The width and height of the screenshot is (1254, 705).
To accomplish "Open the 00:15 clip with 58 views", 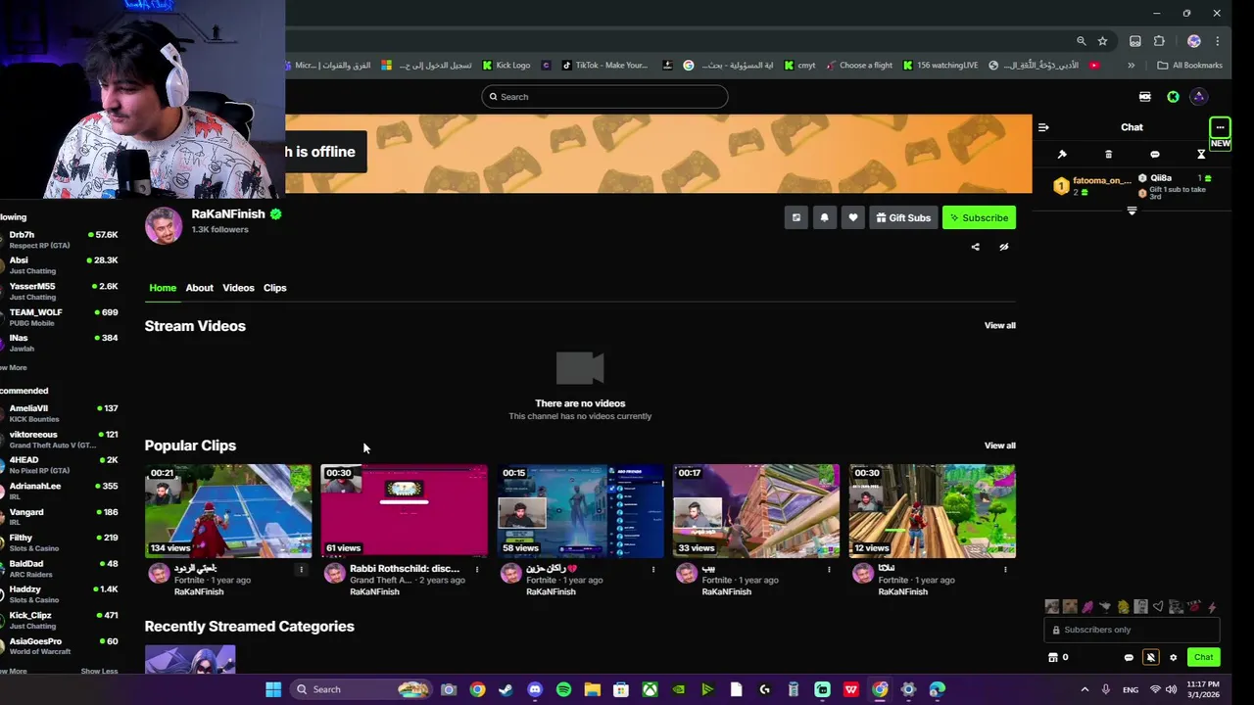I will (580, 510).
